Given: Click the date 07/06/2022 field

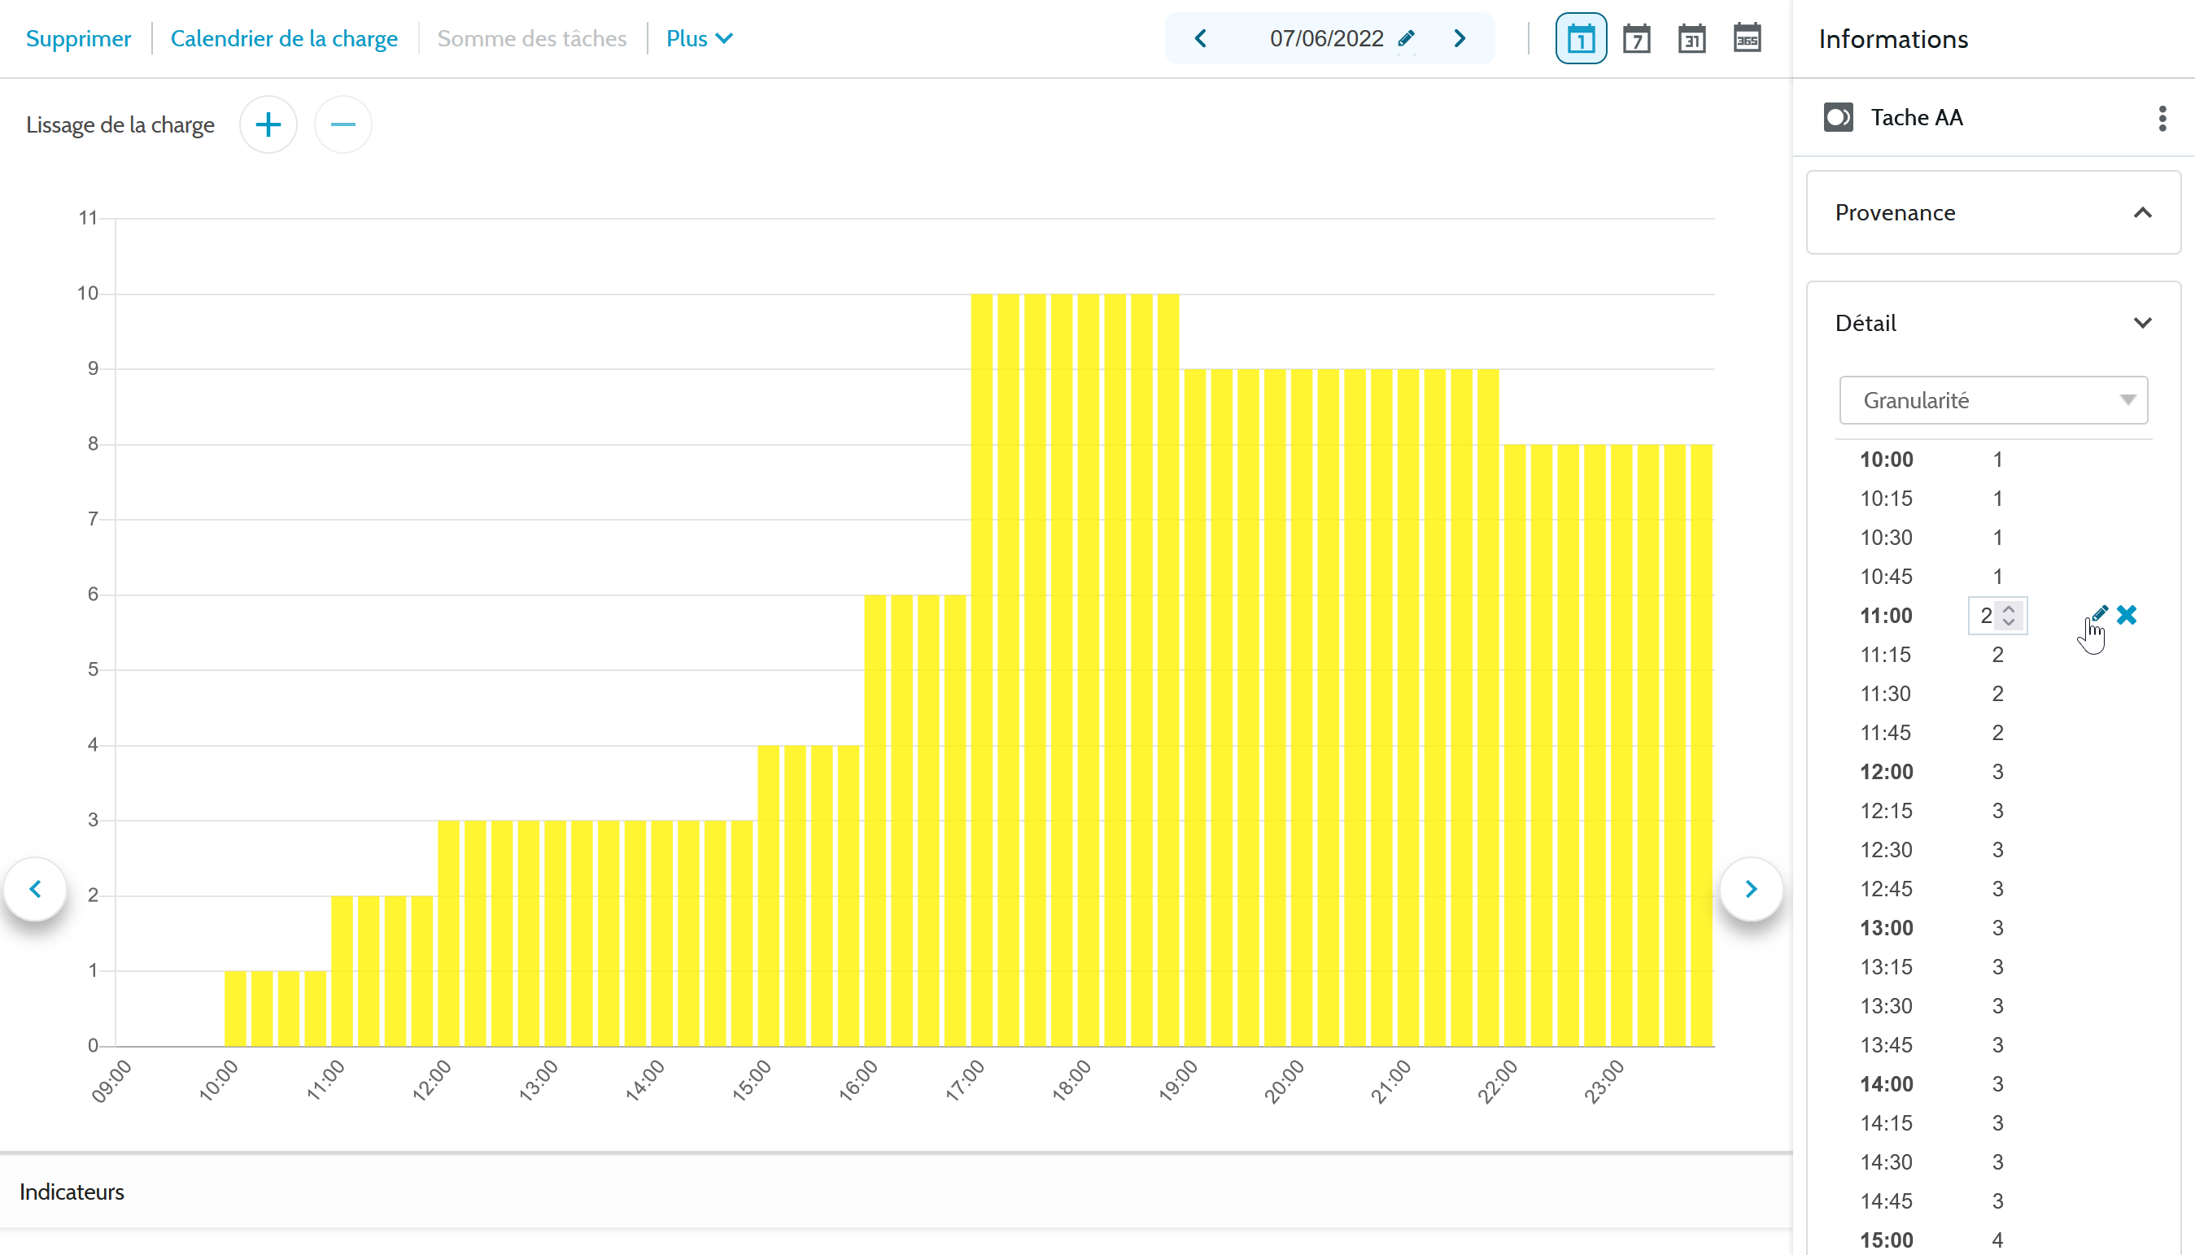Looking at the screenshot, I should coord(1326,39).
